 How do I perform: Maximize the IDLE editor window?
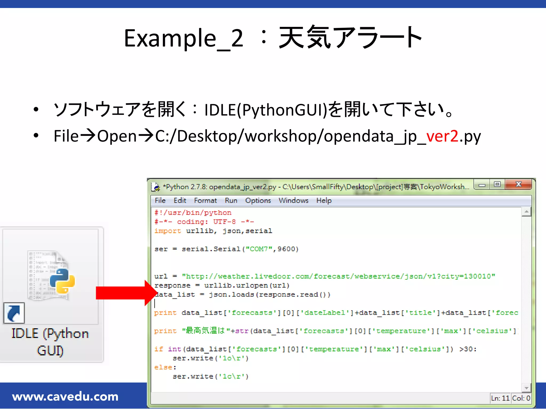pos(497,185)
